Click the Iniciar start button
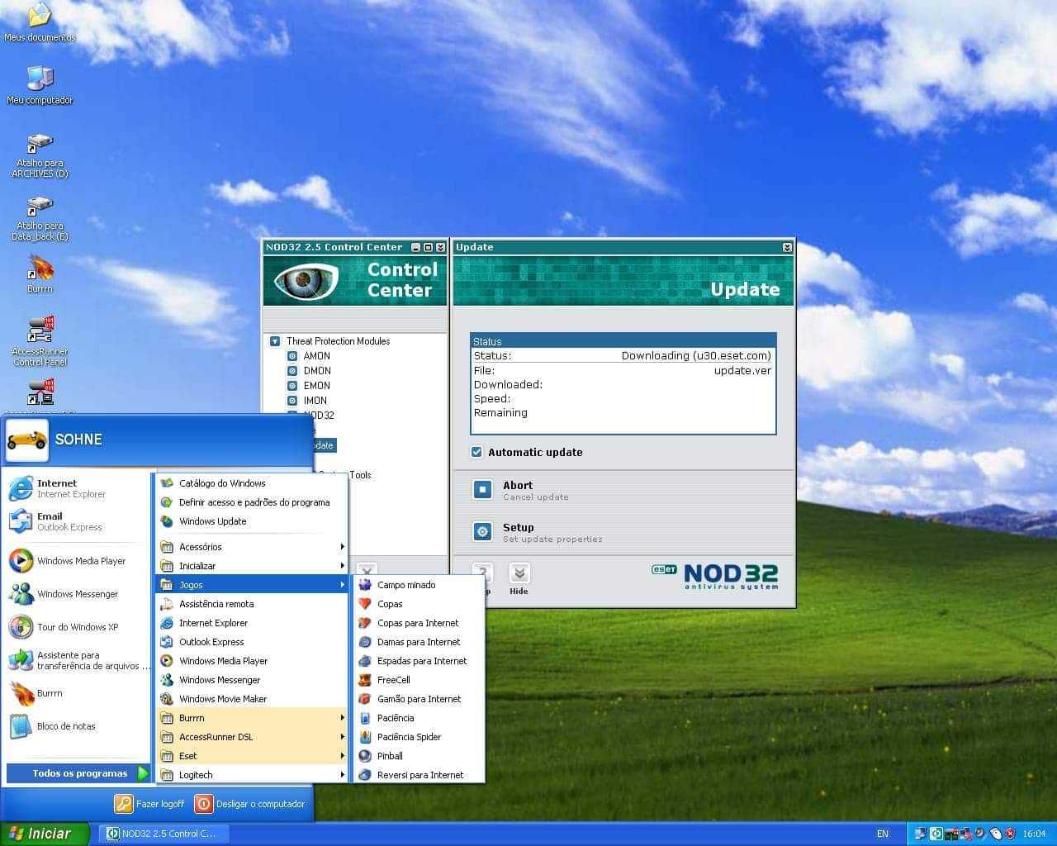Viewport: 1057px width, 846px height. pos(45,834)
